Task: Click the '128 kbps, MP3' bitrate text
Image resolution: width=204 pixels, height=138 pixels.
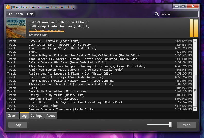Action: (39, 35)
